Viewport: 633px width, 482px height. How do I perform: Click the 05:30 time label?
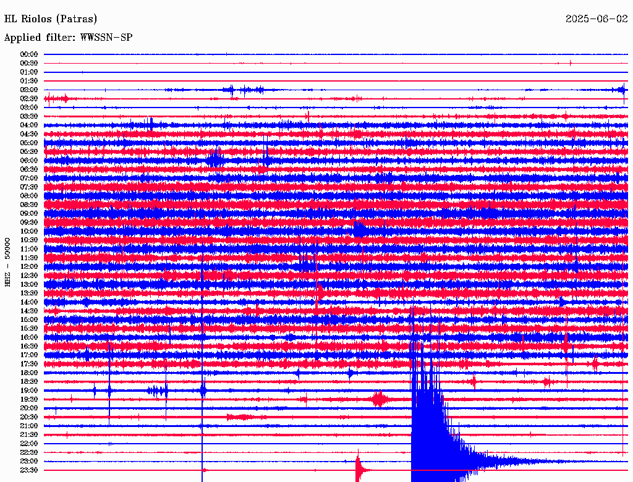click(29, 151)
